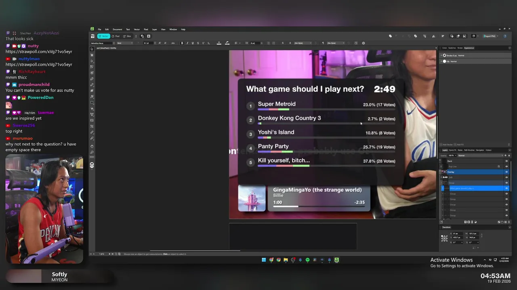Open Affinity help question mark icon
The height and width of the screenshot is (290, 517).
(x=505, y=36)
